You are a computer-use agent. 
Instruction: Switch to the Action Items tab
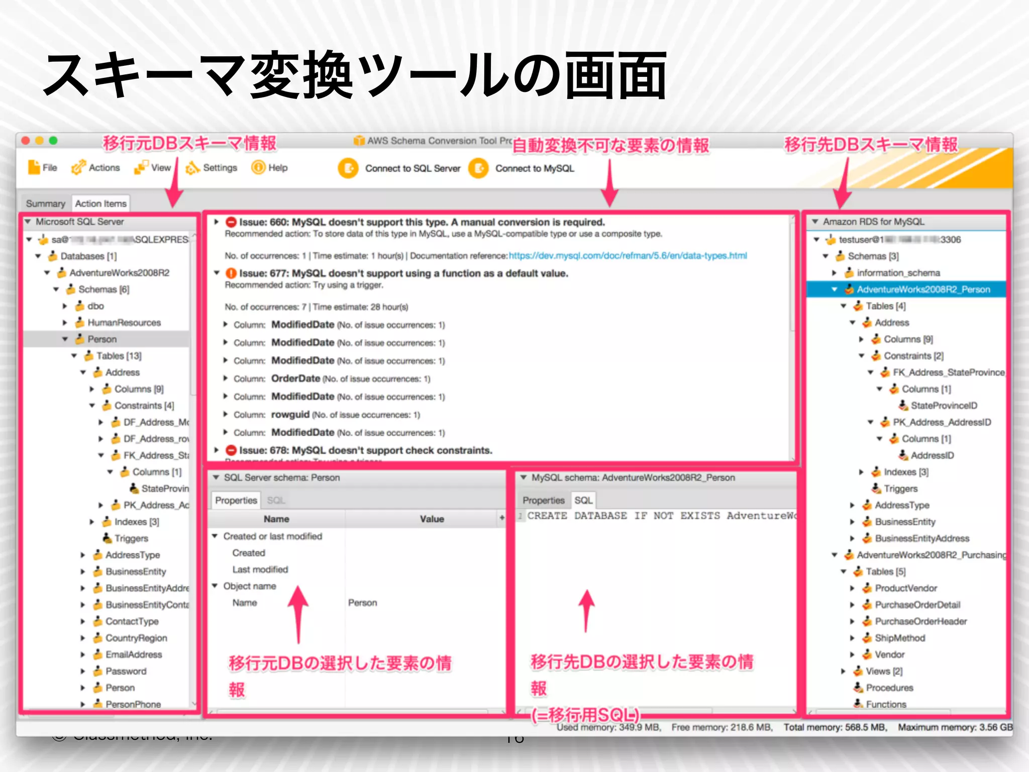point(100,204)
